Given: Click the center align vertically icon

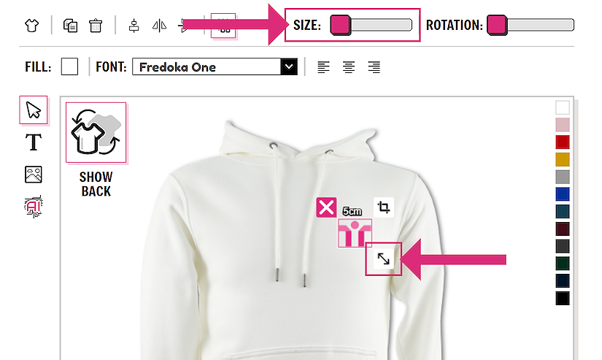Looking at the screenshot, I should click(x=134, y=26).
